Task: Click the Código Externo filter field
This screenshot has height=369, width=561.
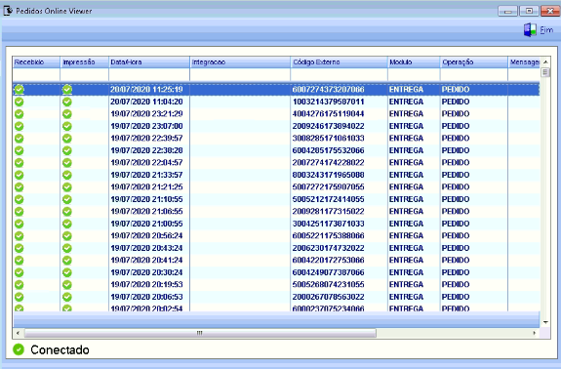Action: pos(340,75)
